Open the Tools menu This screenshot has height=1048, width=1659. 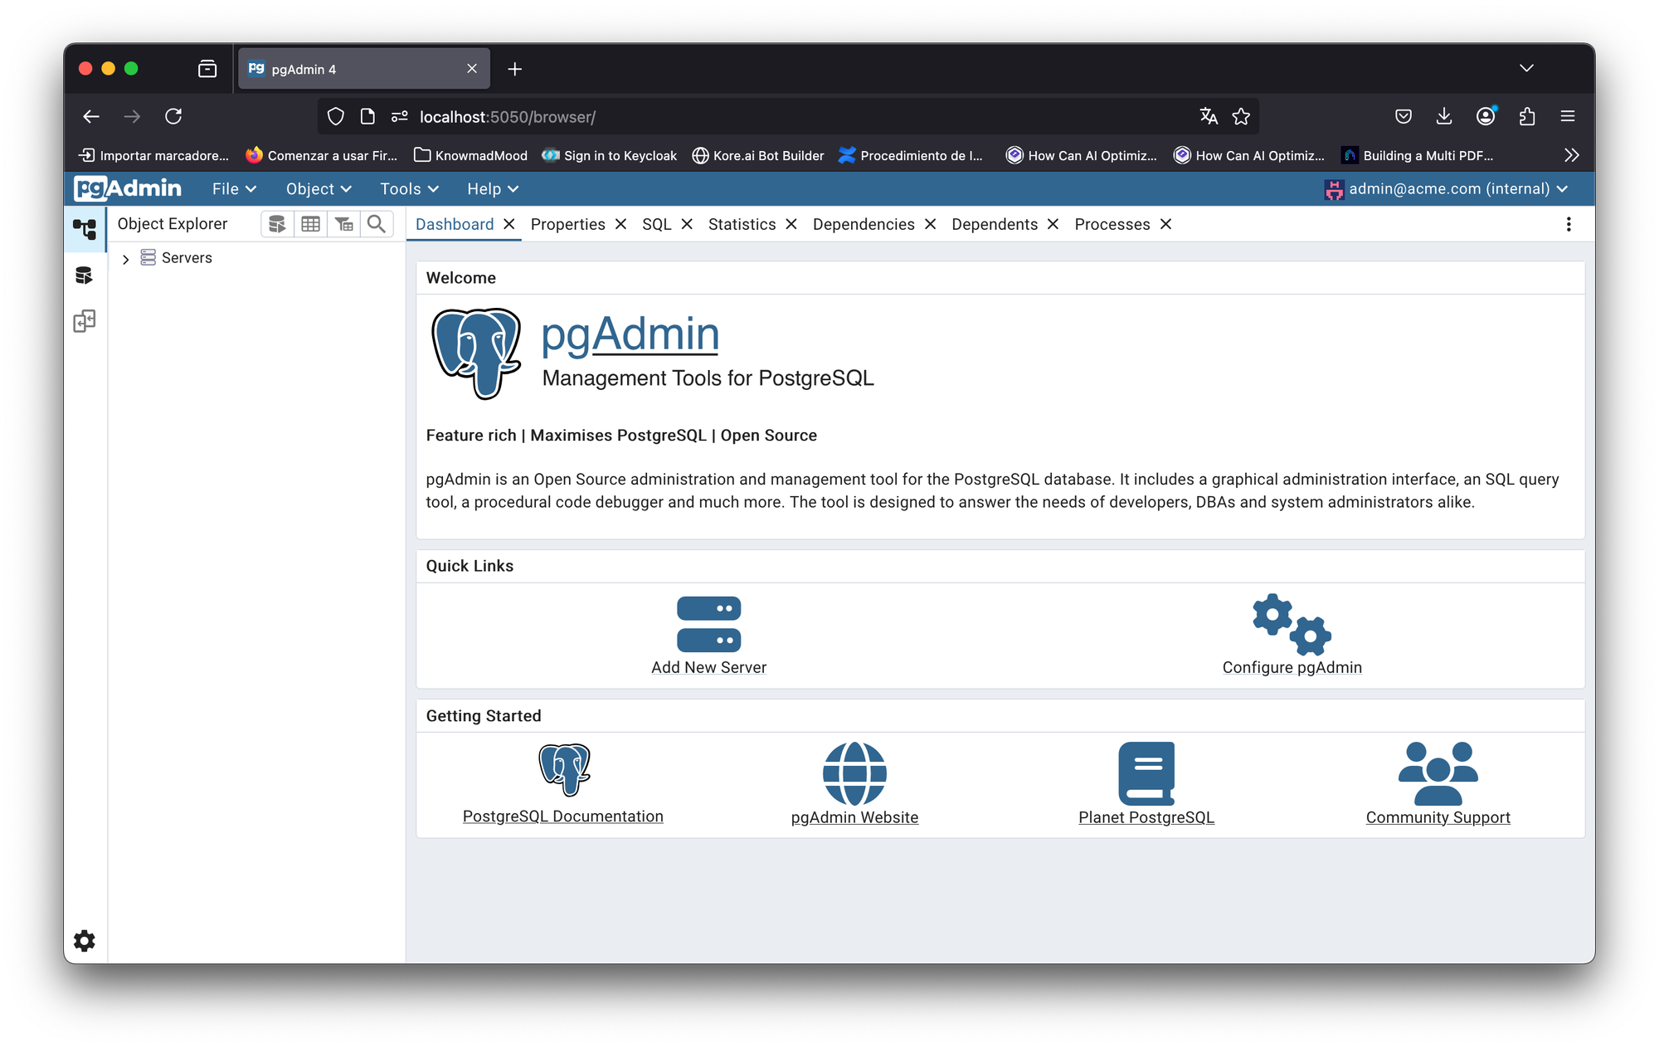(409, 189)
